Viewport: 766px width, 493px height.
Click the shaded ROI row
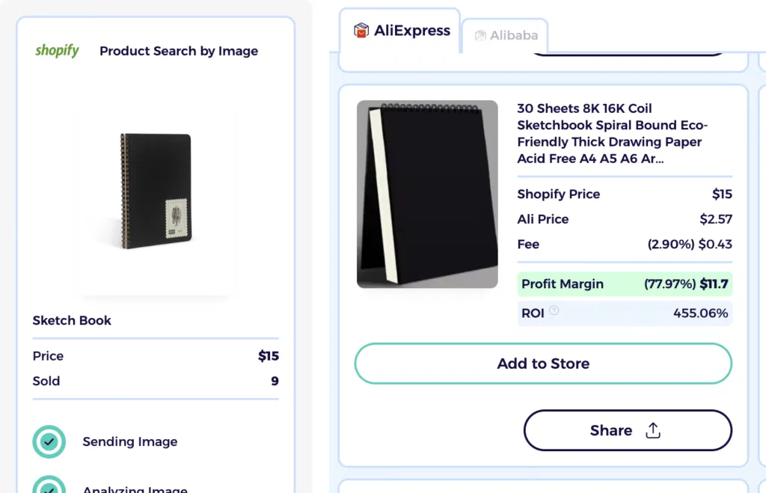tap(625, 313)
